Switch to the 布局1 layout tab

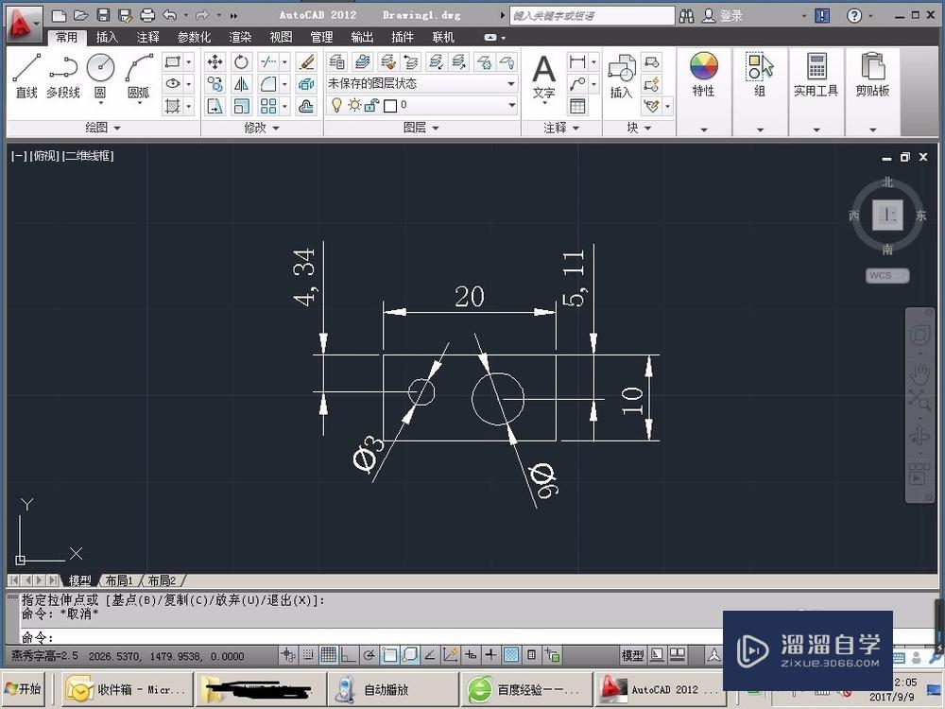[119, 580]
